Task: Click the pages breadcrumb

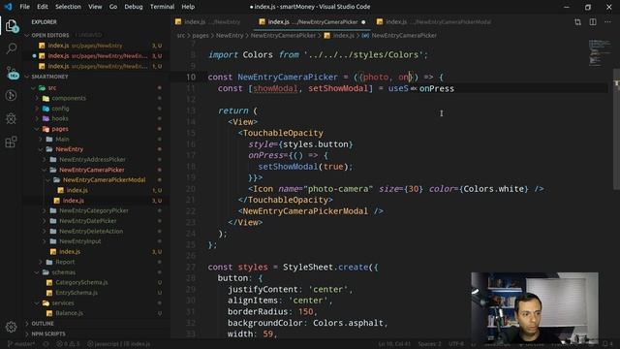Action: click(201, 36)
